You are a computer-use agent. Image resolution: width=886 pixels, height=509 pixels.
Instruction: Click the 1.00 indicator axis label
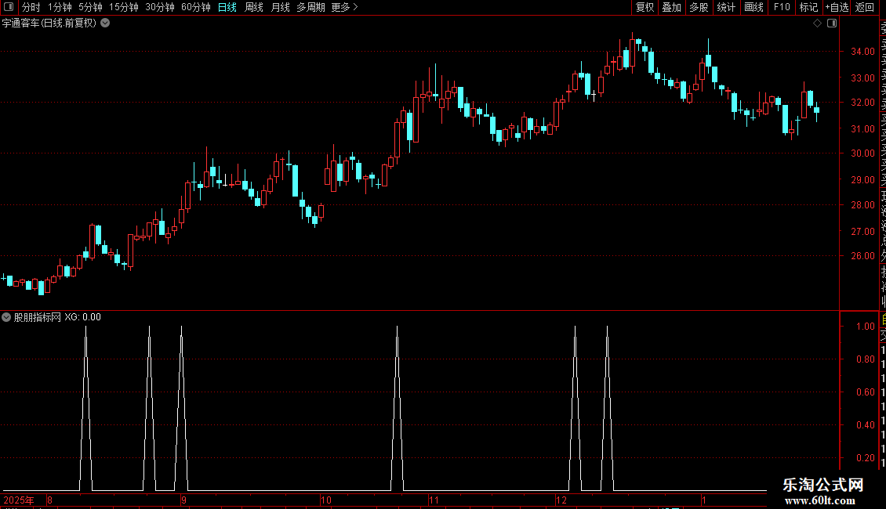pos(865,327)
